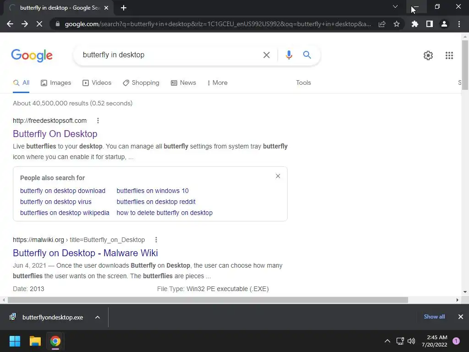The height and width of the screenshot is (352, 469).
Task: Open Windows Start menu
Action: (x=15, y=341)
